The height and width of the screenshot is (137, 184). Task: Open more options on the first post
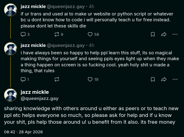(175, 34)
